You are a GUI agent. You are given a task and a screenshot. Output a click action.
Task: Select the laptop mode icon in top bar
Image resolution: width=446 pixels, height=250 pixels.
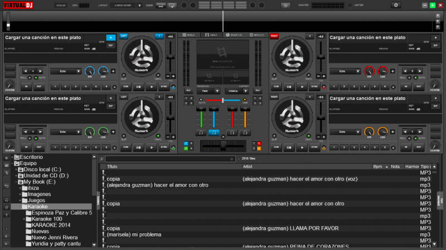pos(161,5)
